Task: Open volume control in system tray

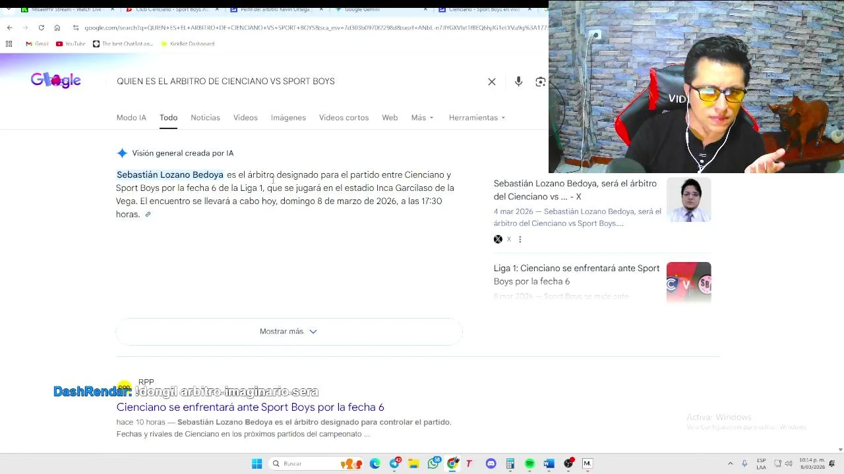Action: (789, 463)
